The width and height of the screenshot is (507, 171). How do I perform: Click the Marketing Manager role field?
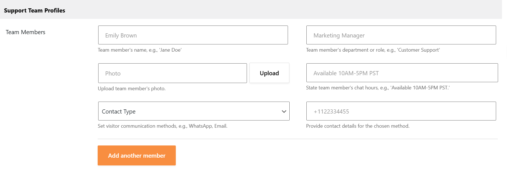click(x=401, y=35)
